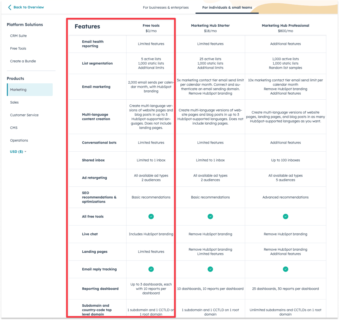Click Free Tools in the sidebar
This screenshot has height=320, width=339.
(18, 48)
